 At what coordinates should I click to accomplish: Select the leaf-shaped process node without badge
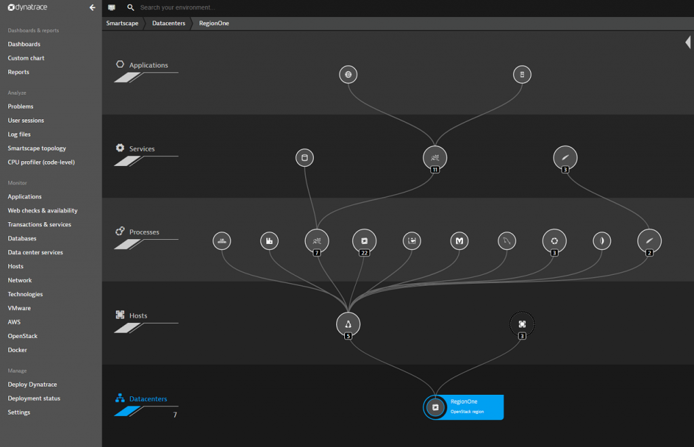(602, 241)
